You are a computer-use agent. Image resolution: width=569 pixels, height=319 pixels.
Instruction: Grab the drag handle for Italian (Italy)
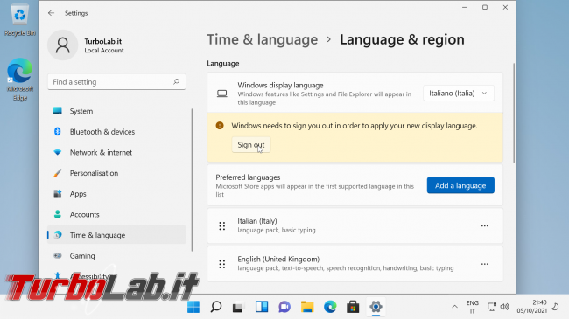point(222,225)
